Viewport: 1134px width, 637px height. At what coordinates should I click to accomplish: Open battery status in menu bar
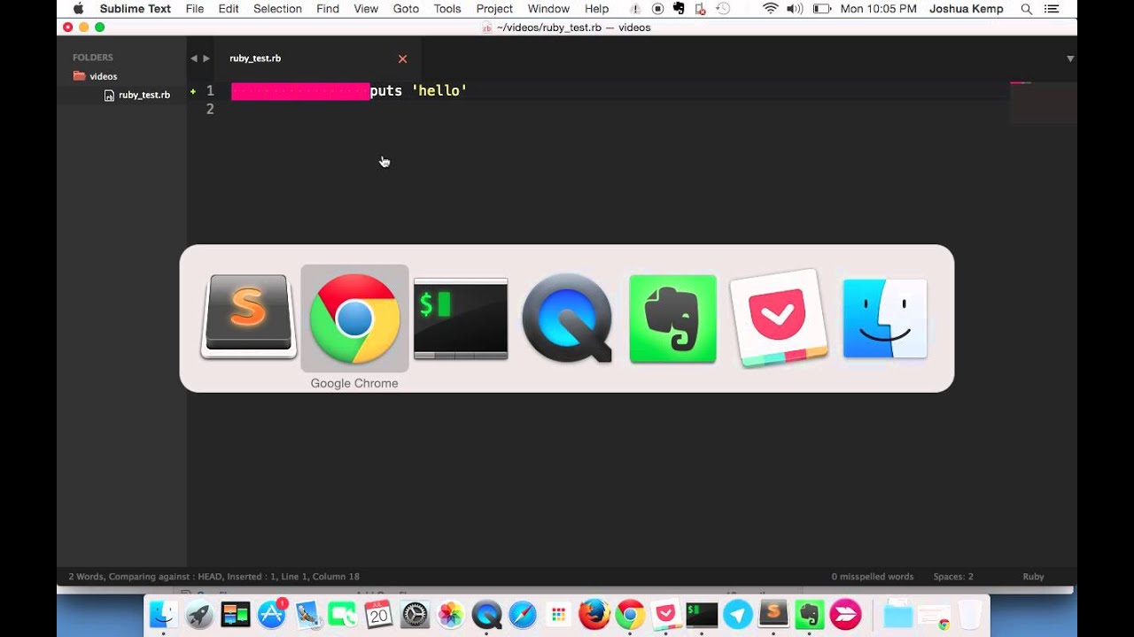point(821,9)
